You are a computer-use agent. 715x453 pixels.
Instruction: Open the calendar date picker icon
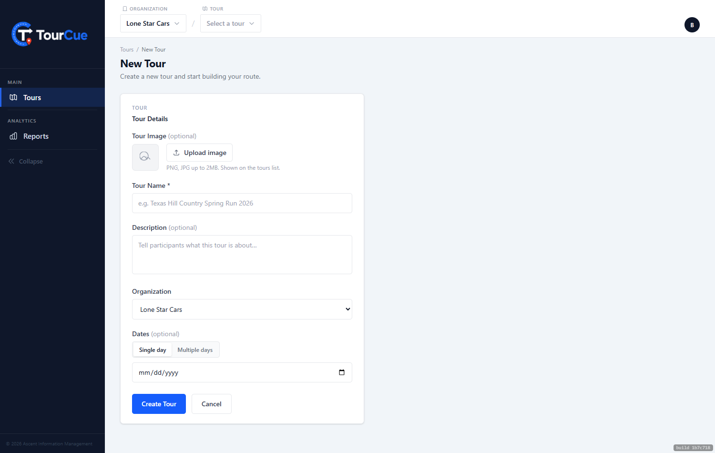[x=342, y=372]
